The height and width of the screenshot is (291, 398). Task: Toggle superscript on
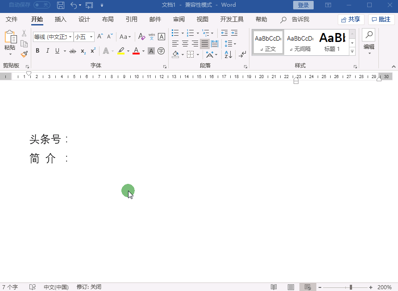point(92,50)
